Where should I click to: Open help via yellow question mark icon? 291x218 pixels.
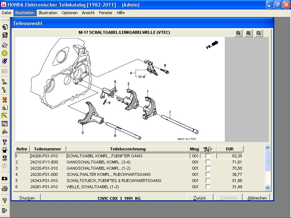tap(5, 201)
